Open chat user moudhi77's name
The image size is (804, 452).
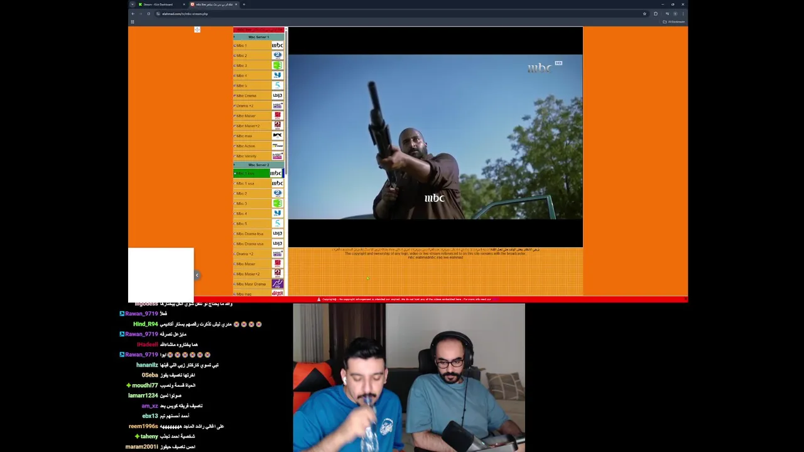145,385
